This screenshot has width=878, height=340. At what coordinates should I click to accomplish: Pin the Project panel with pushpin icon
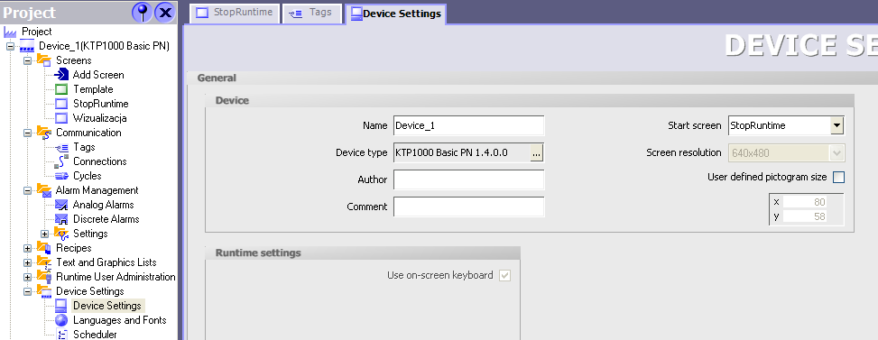coord(143,12)
